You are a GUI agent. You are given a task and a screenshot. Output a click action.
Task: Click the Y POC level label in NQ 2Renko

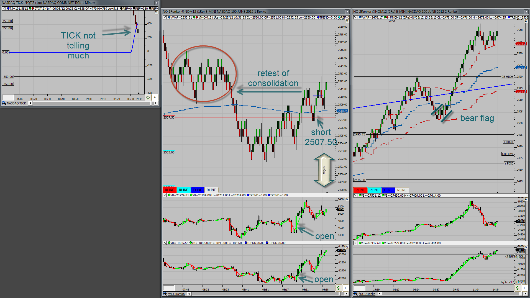[509, 163]
